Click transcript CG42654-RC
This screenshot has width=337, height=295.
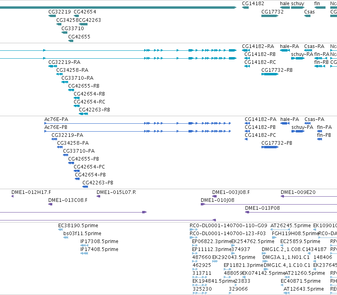[x=89, y=102]
